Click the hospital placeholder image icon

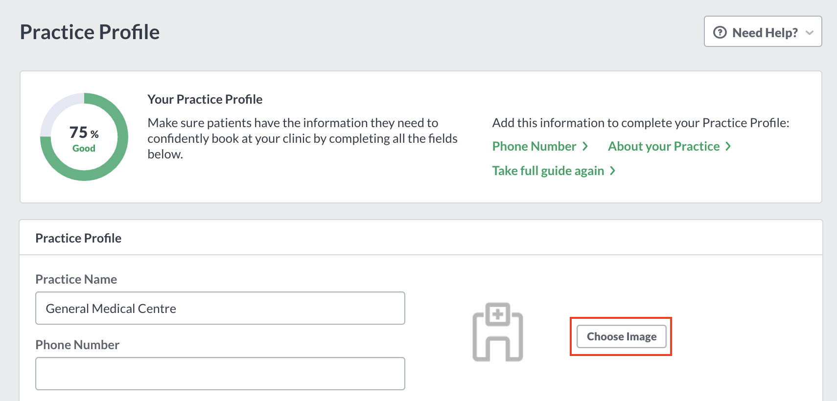pyautogui.click(x=498, y=332)
